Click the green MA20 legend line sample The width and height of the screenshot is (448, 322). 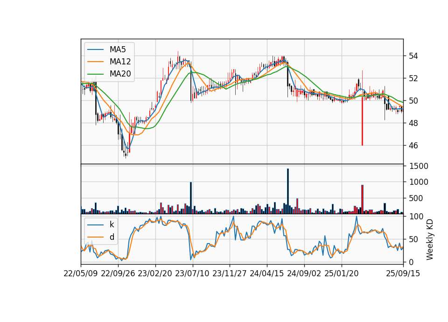[95, 74]
